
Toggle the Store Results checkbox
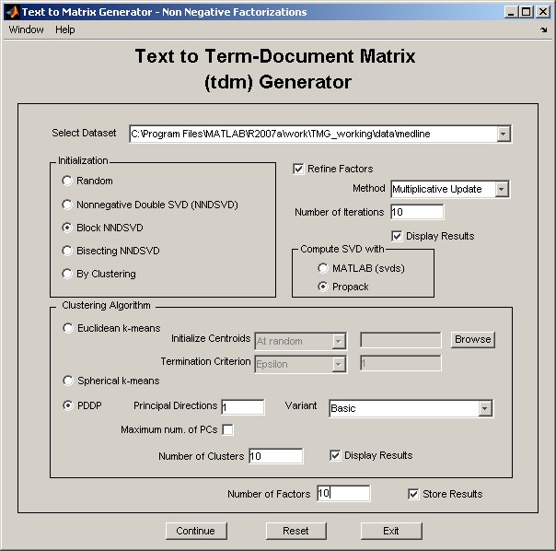(413, 494)
